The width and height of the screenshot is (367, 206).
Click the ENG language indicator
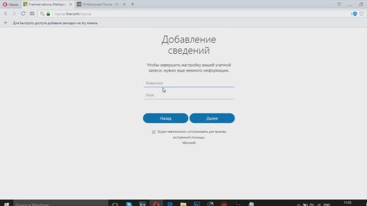point(327,204)
